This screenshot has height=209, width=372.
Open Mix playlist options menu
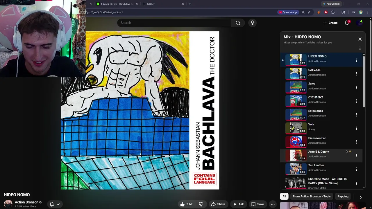(360, 48)
